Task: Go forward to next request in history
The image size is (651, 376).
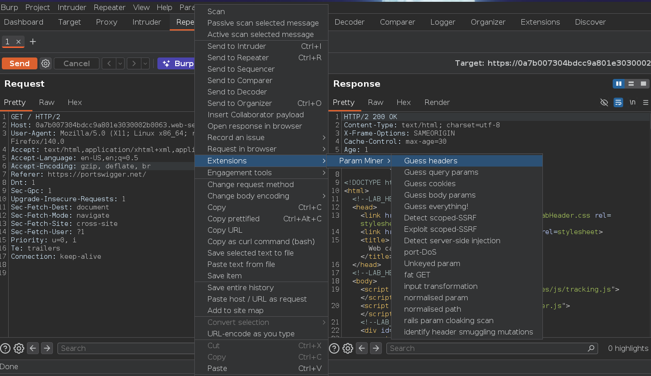Action: pyautogui.click(x=134, y=63)
